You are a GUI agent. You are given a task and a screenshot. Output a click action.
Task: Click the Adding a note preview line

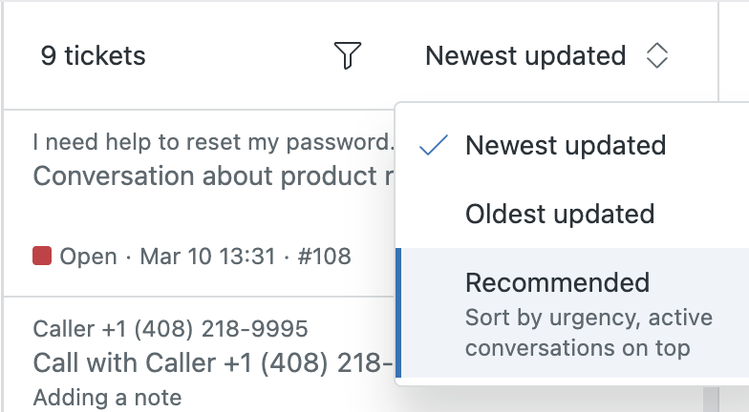(107, 397)
